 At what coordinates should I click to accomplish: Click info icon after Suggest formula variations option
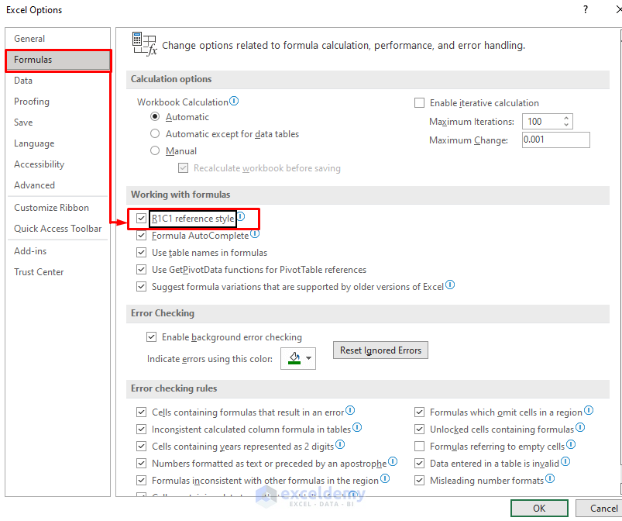coord(450,285)
